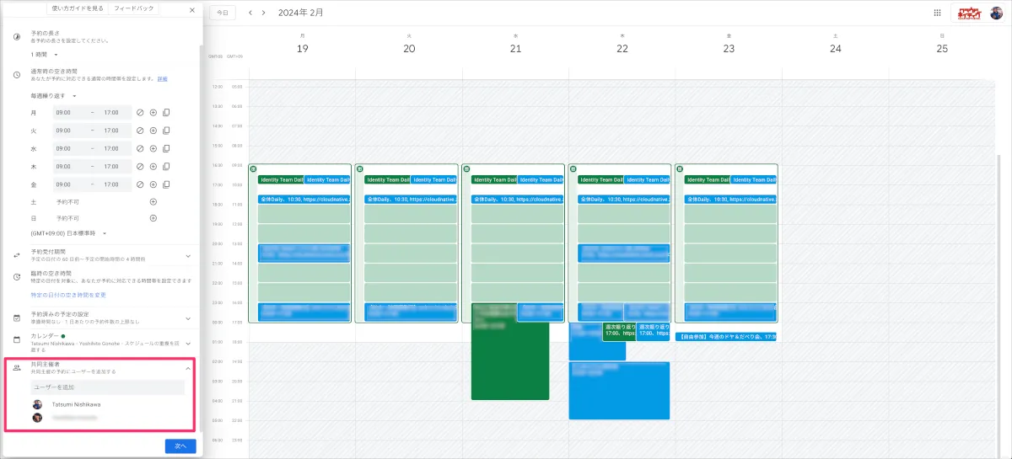Select Friday 23 in calendar header

(729, 49)
